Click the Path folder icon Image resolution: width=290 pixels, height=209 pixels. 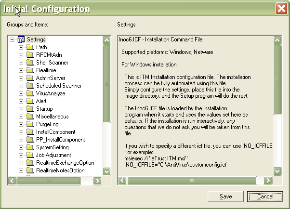[x=29, y=47]
